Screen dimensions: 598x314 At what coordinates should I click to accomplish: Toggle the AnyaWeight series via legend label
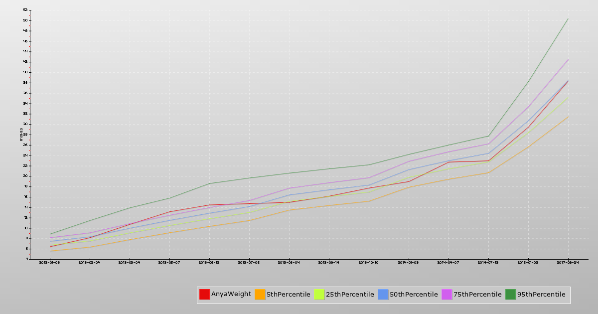(231, 294)
